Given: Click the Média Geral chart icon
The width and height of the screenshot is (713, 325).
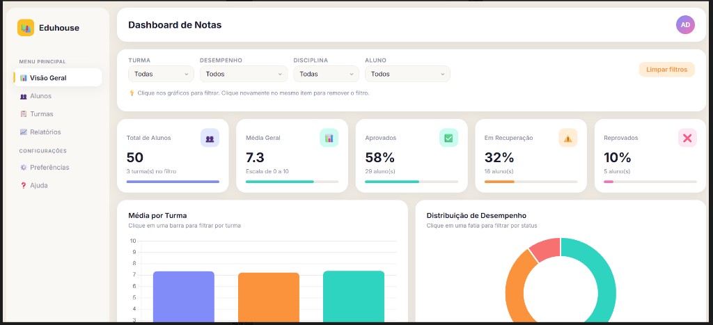Looking at the screenshot, I should tap(329, 138).
